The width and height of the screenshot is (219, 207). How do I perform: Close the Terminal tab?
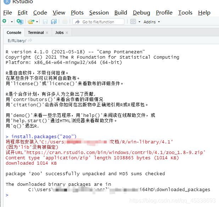tap(47, 33)
